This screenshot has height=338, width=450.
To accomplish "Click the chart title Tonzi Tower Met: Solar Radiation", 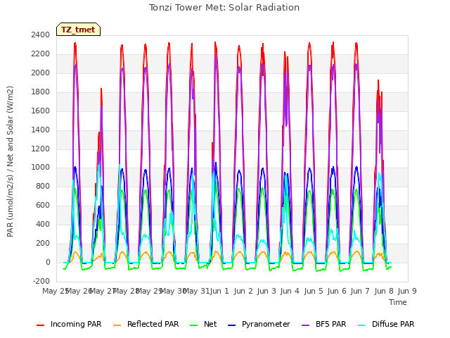I will click(224, 8).
